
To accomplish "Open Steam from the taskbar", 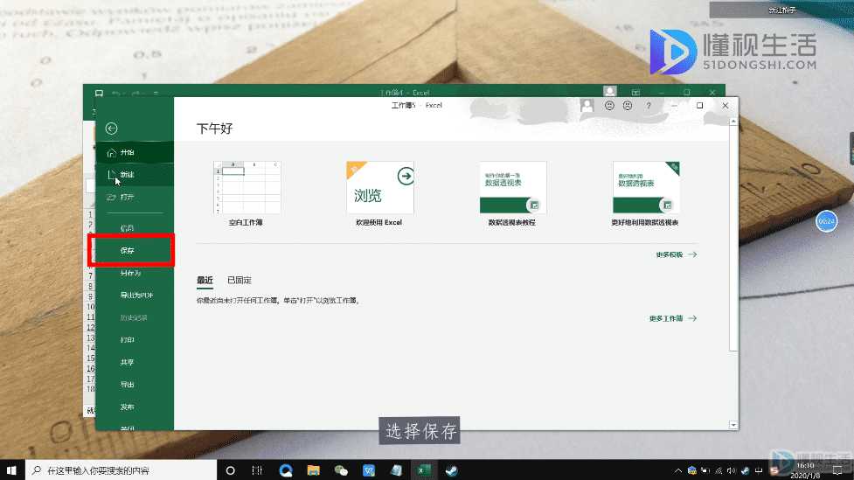I will tap(452, 470).
